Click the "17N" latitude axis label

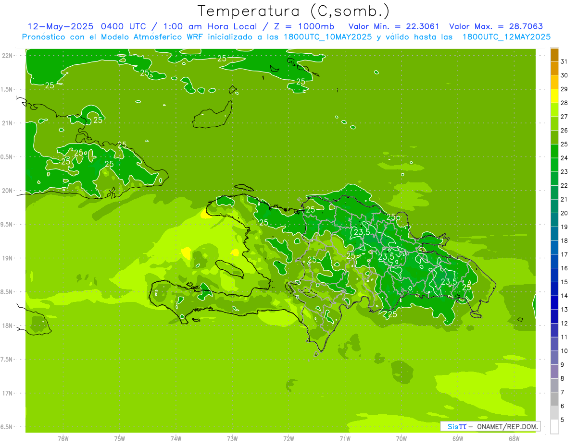(x=7, y=393)
